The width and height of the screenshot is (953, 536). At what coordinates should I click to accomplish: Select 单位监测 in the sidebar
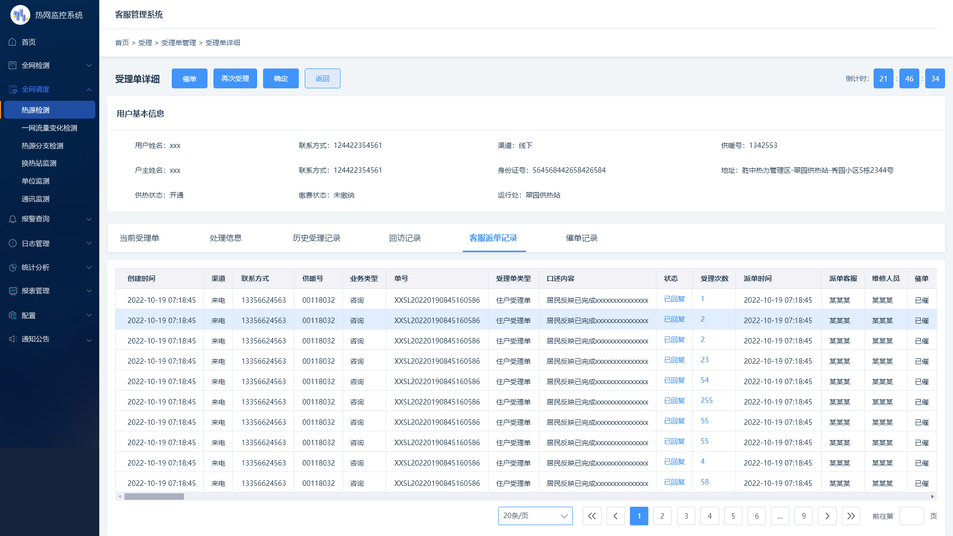coord(36,181)
